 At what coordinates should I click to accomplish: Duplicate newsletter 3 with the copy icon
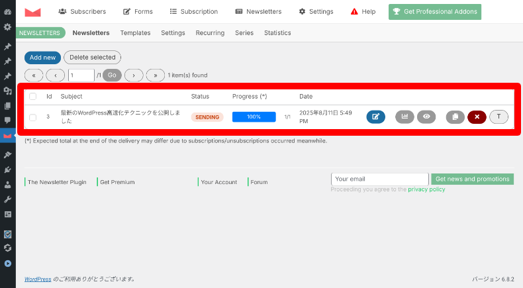[455, 117]
